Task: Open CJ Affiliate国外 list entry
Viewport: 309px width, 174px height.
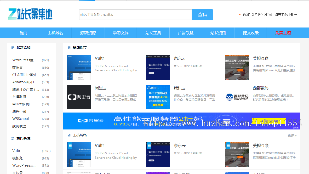Action: point(26,75)
